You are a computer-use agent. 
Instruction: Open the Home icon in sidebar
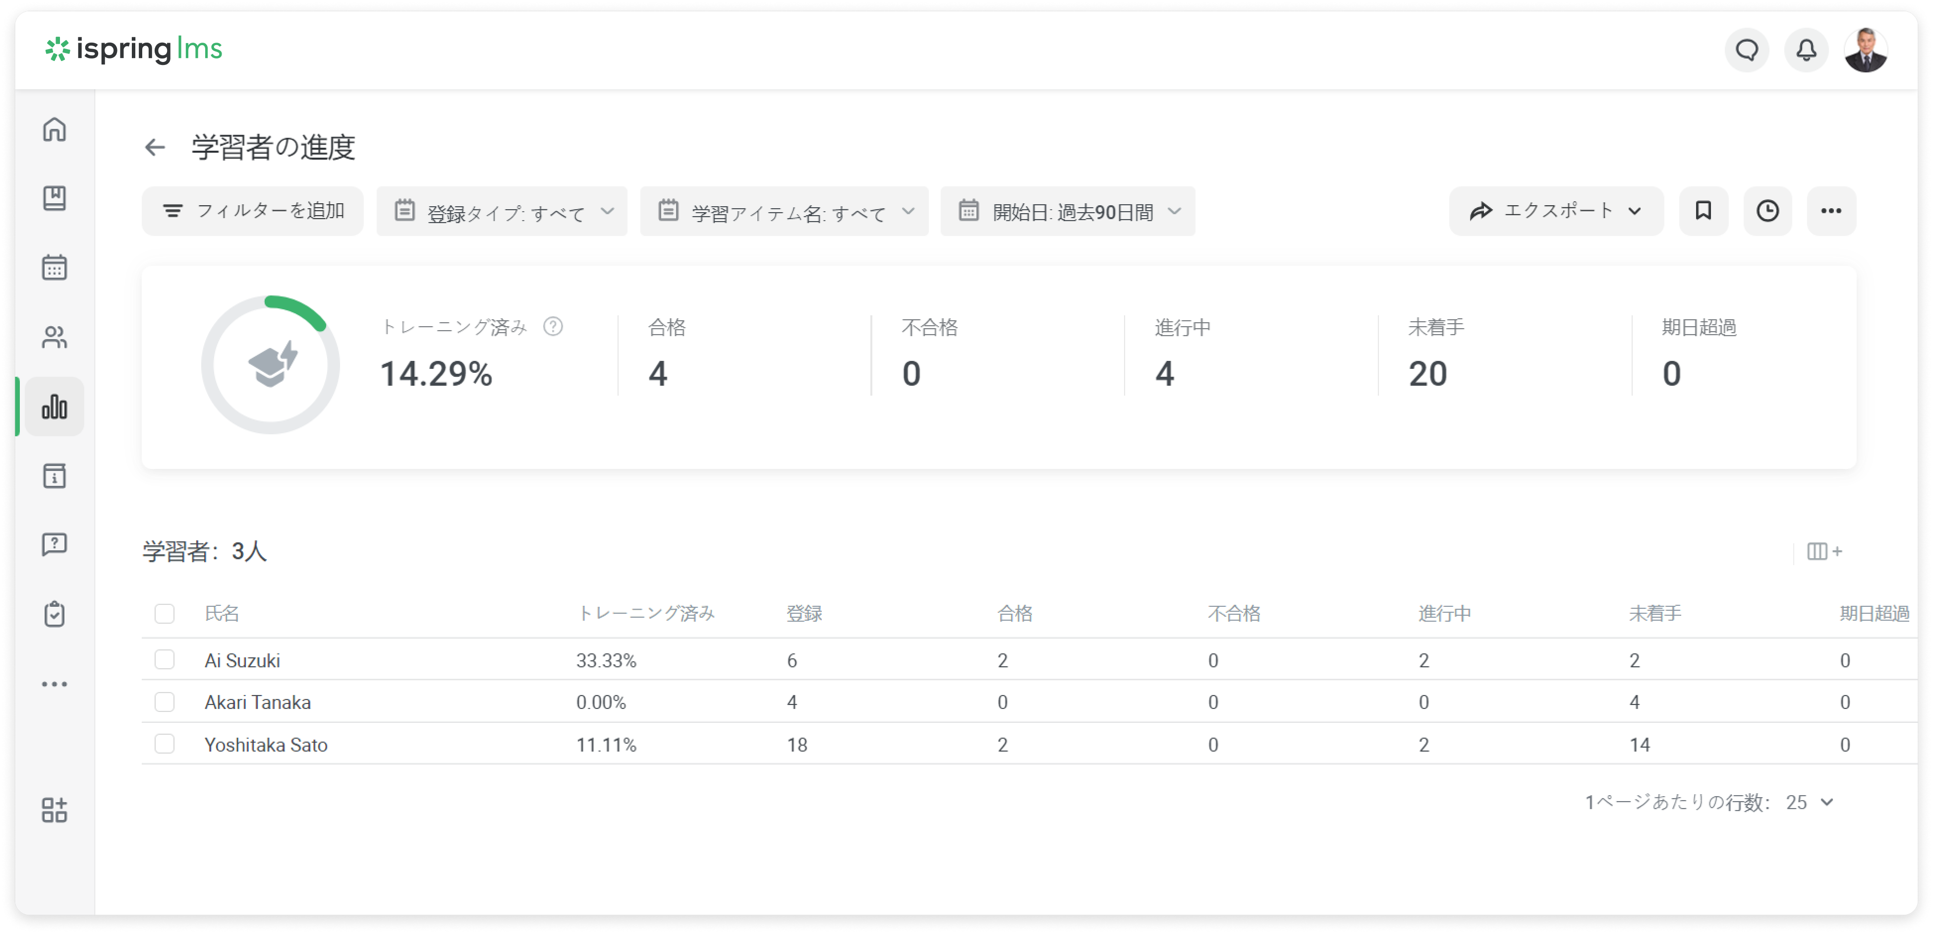click(x=54, y=129)
